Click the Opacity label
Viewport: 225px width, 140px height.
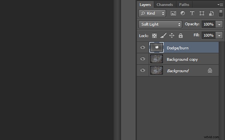coord(192,24)
